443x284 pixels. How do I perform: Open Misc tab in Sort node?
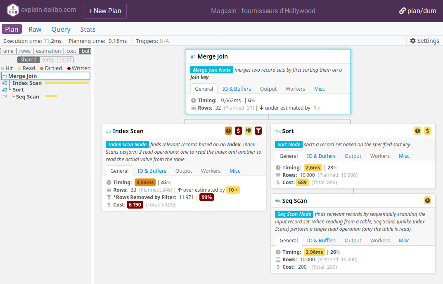404,156
